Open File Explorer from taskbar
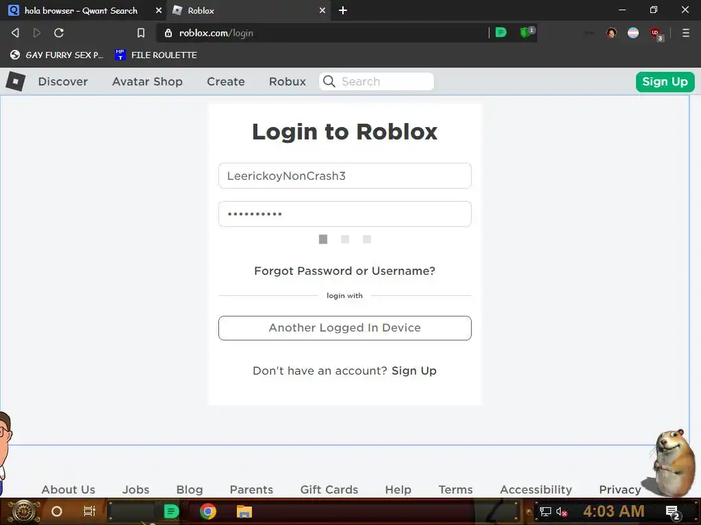This screenshot has width=701, height=525. pyautogui.click(x=244, y=511)
